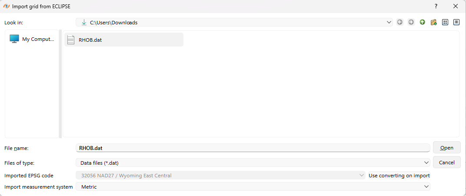
Task: Expand the Imported EPSG code dropdown
Action: coord(362,176)
